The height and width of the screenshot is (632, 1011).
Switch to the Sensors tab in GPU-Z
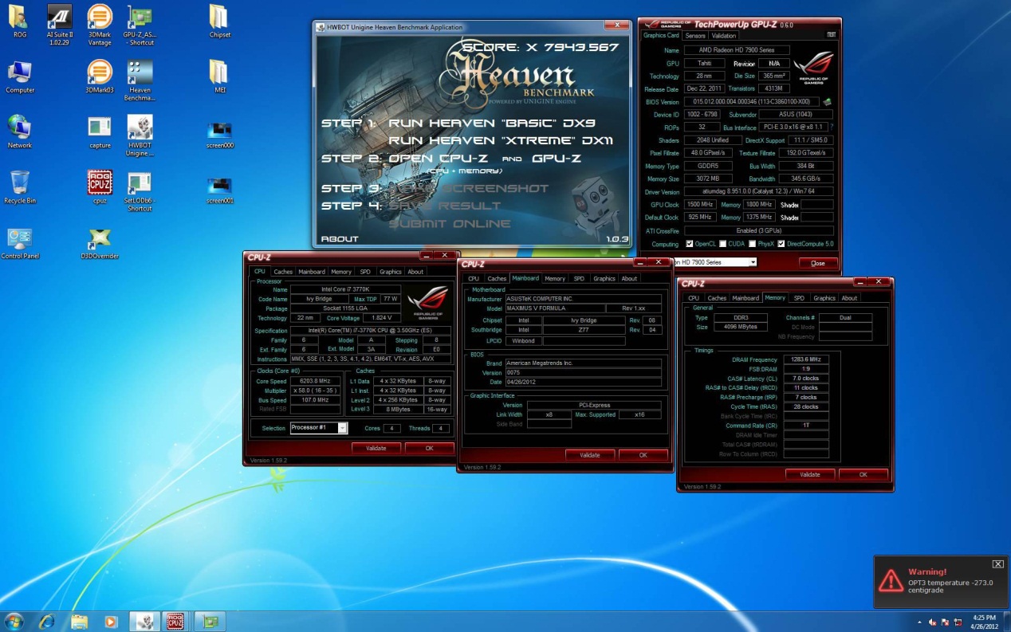point(695,35)
